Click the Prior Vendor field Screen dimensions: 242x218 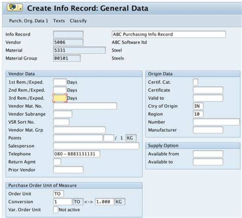(68, 170)
